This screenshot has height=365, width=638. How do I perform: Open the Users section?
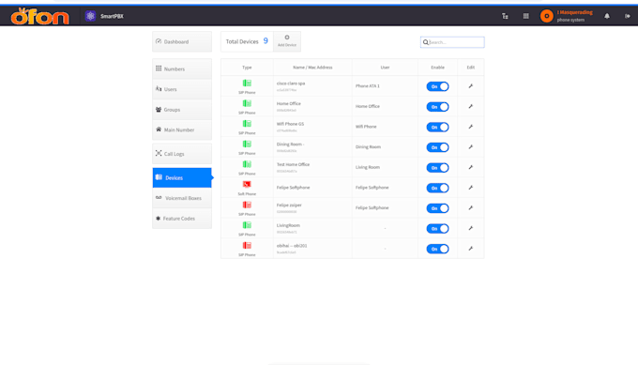182,89
